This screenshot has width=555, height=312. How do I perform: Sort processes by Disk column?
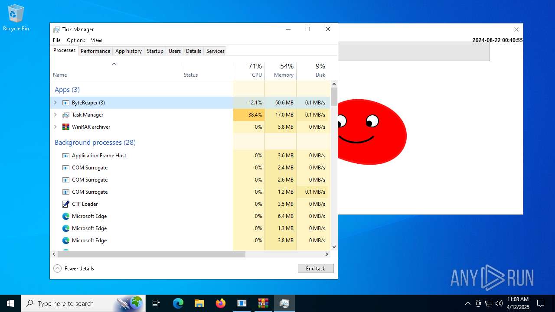pyautogui.click(x=312, y=71)
